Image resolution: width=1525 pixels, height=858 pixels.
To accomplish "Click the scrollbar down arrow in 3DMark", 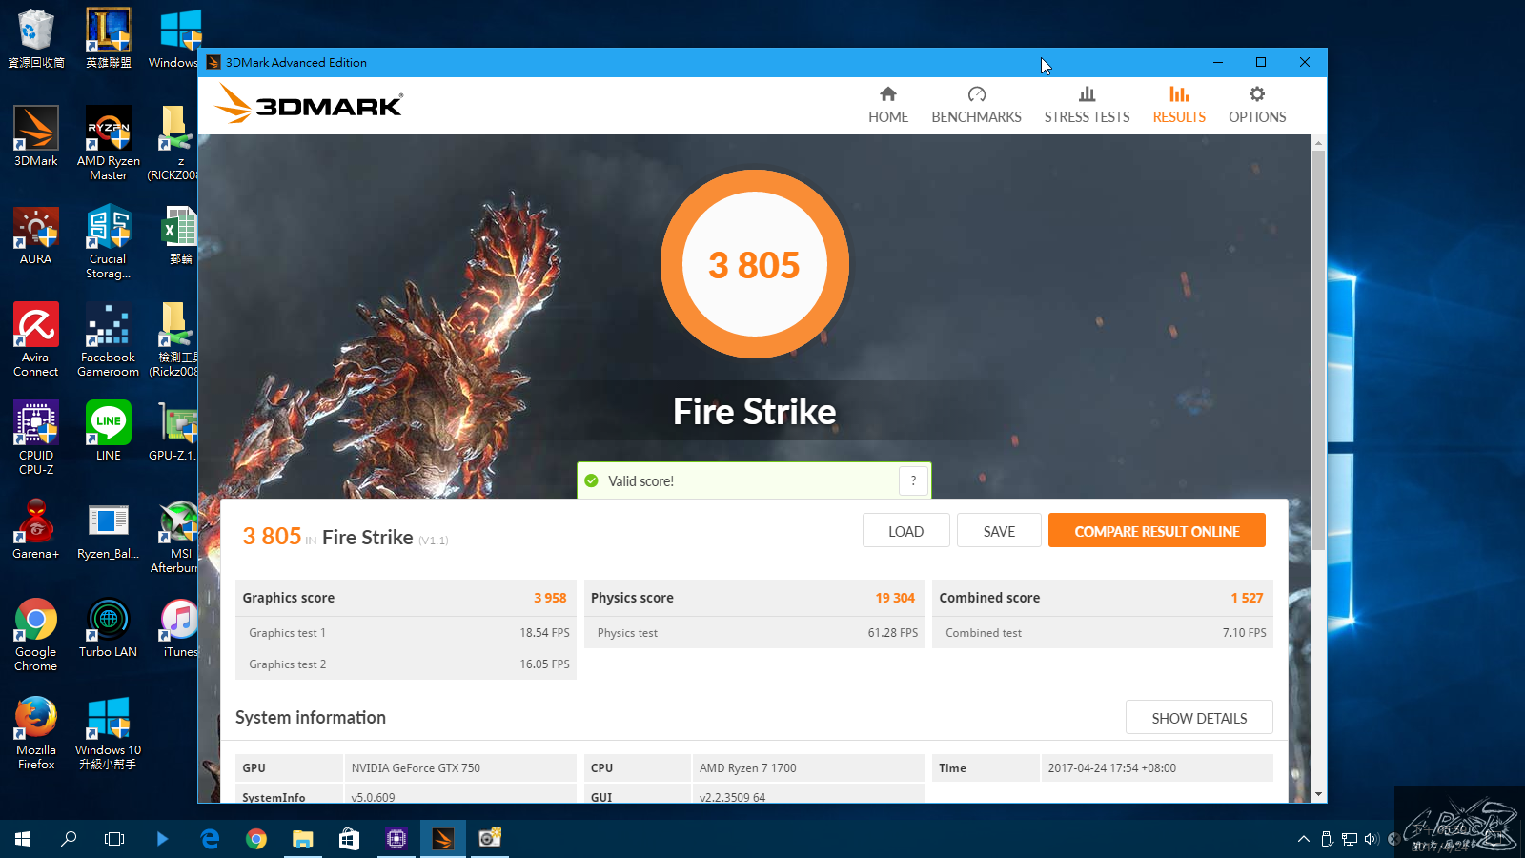I will [1318, 793].
